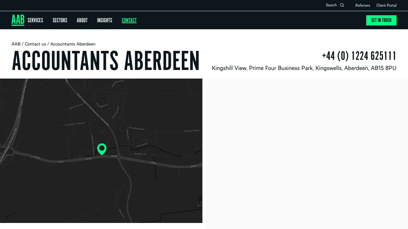Open Contact us from the breadcrumb trail
Image resolution: width=408 pixels, height=229 pixels.
35,44
